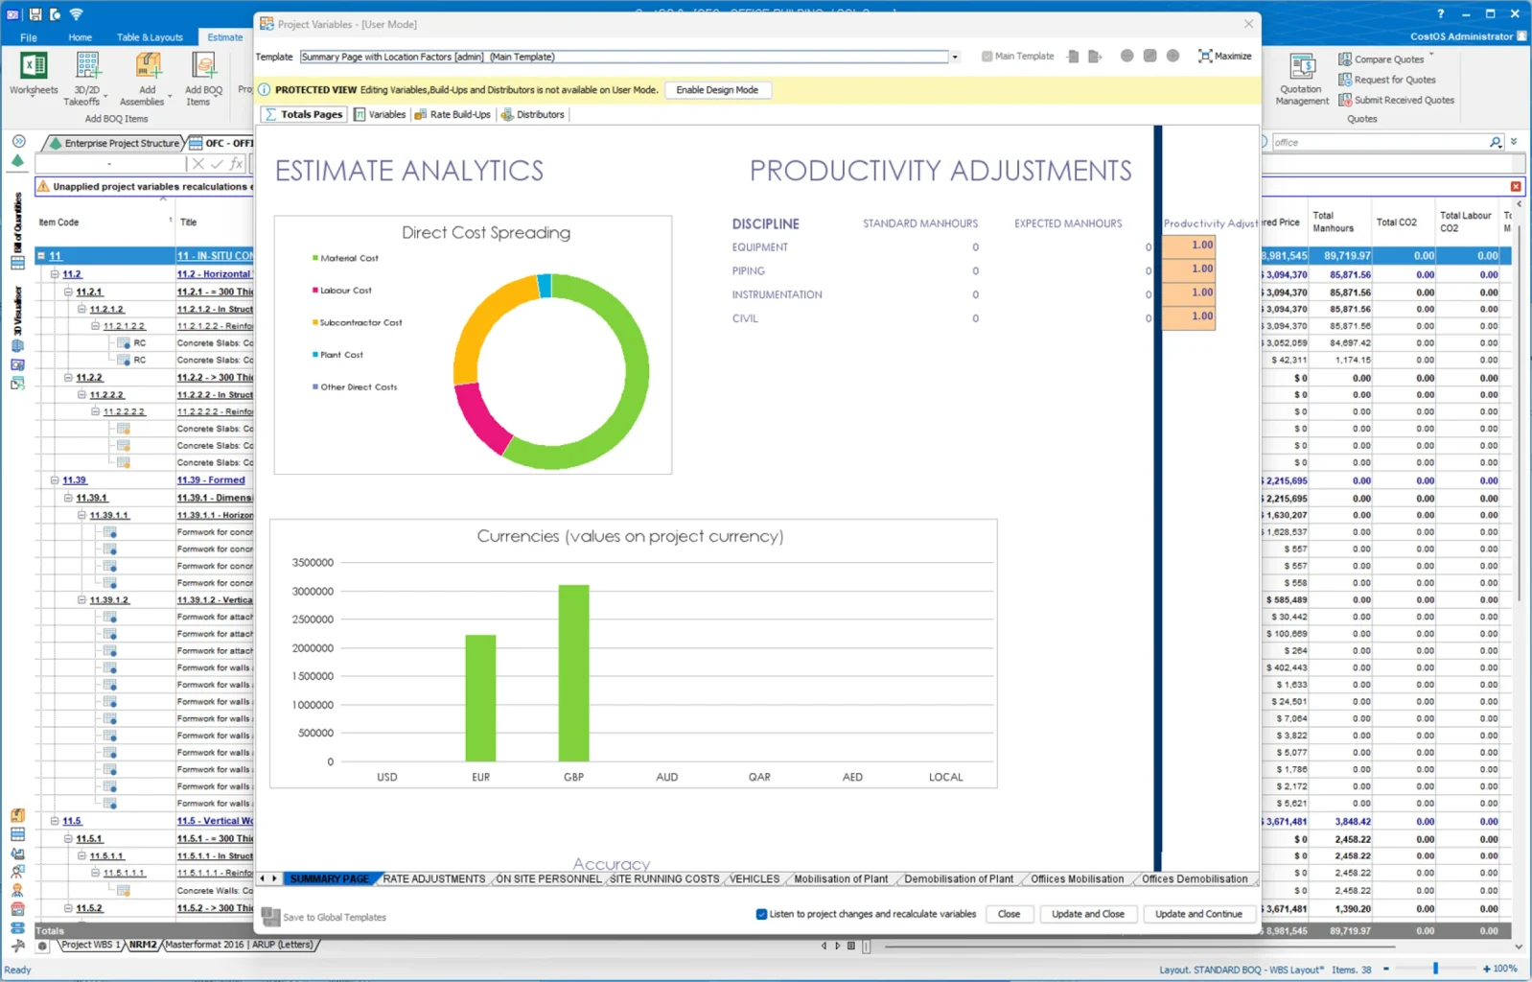Click Maximize in Project Variables dialog
Image resolution: width=1532 pixels, height=982 pixels.
point(1224,56)
